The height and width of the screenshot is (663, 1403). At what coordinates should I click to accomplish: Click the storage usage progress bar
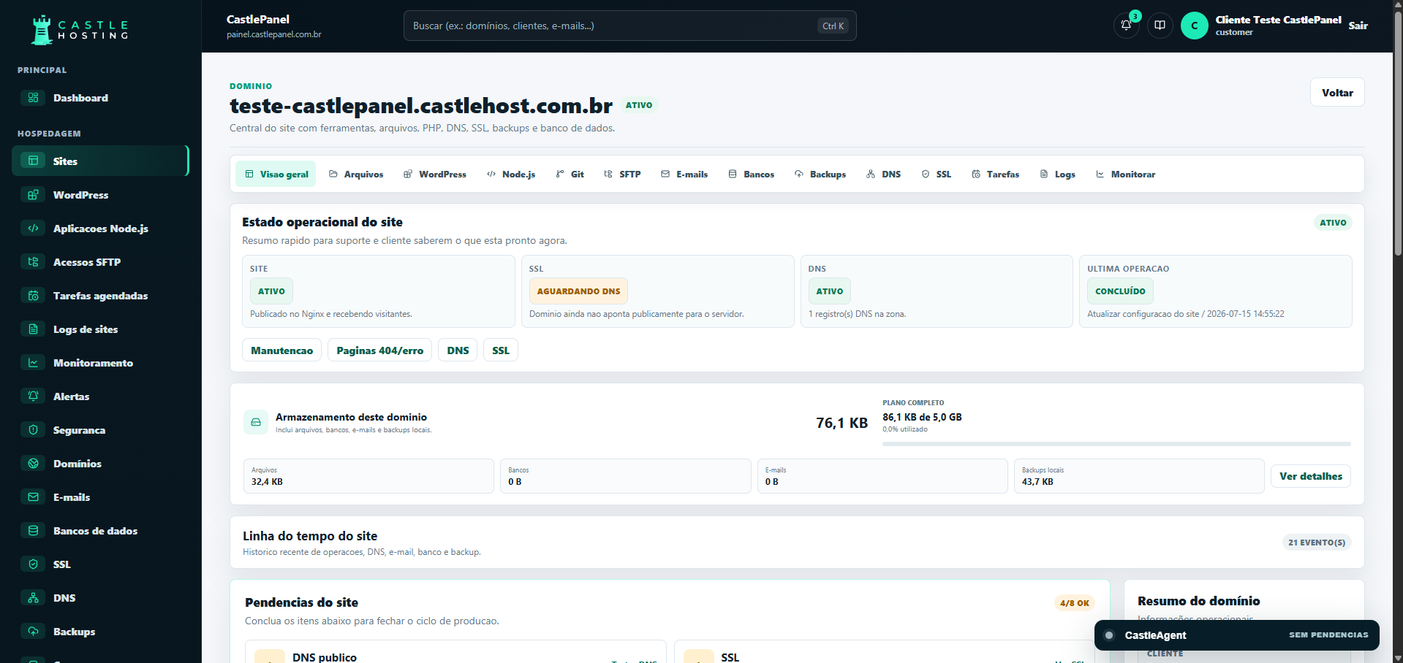[x=1116, y=444]
